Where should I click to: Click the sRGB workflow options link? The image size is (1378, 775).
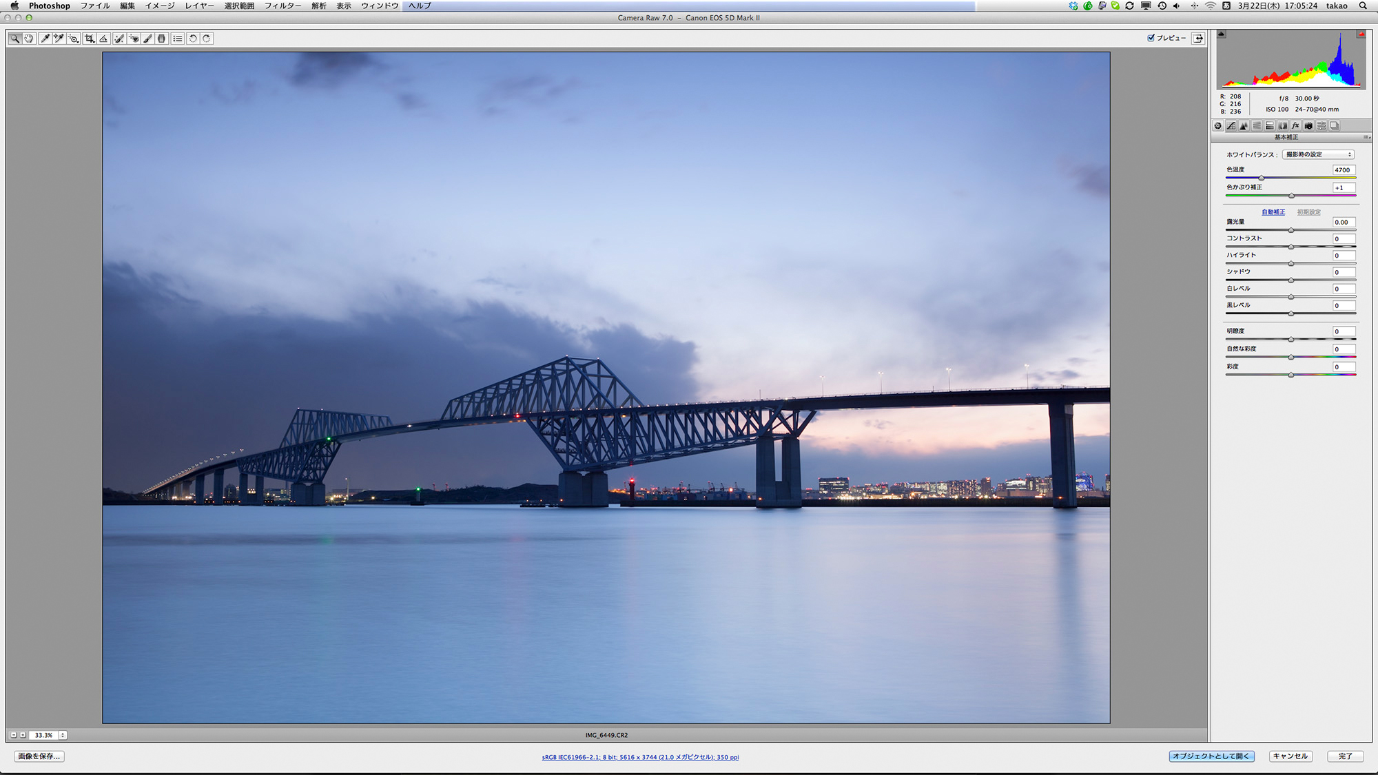[x=640, y=757]
